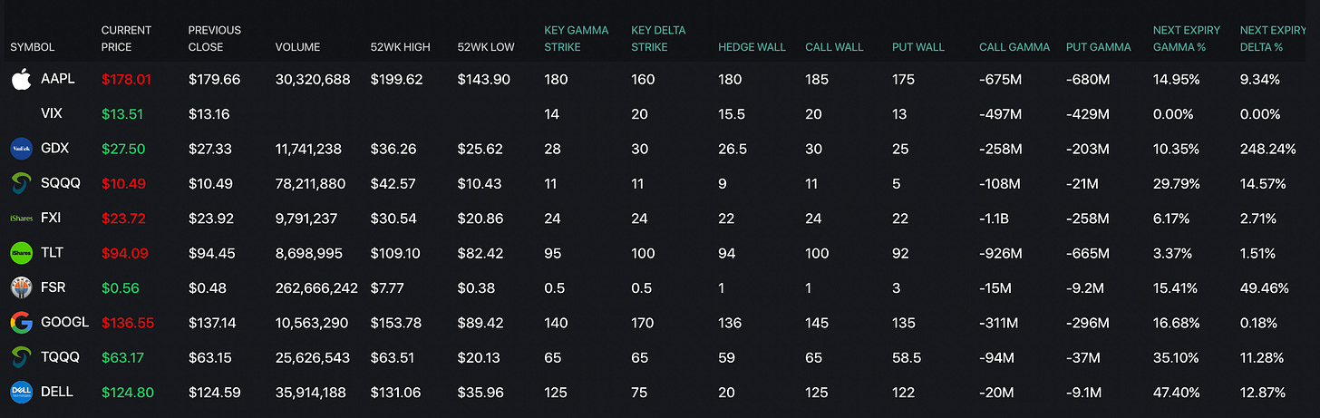Screen dimensions: 1320x418
Task: Sort by Key Gamma Strike header
Action: tap(576, 38)
